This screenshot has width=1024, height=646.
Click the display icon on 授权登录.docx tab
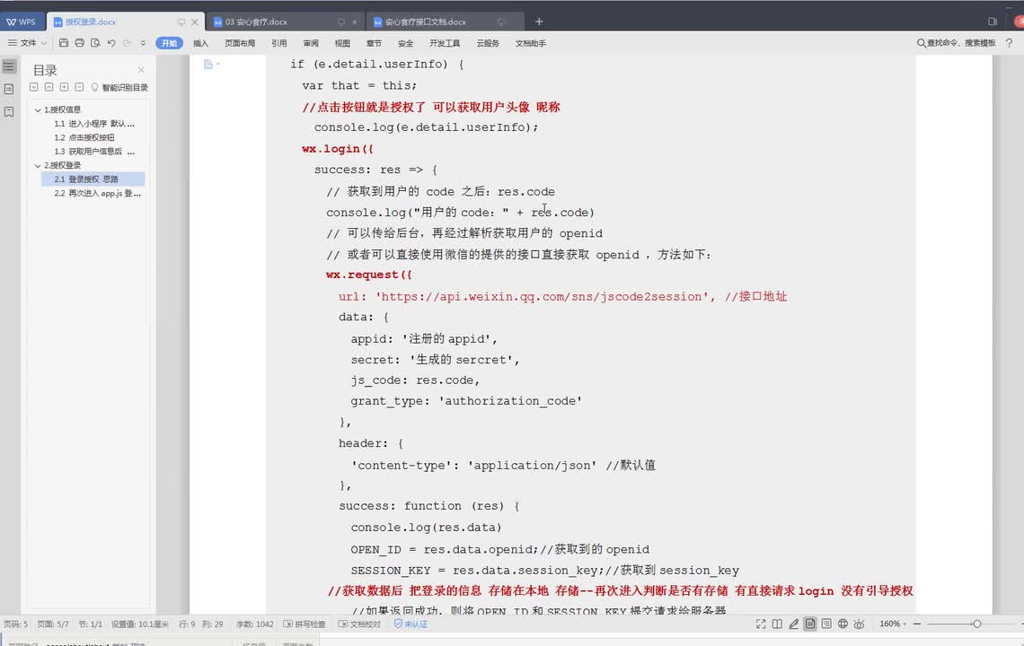pos(181,22)
